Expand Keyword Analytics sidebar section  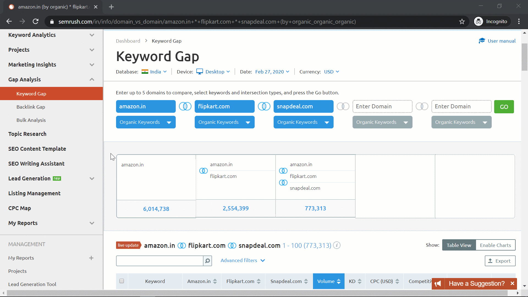point(92,35)
